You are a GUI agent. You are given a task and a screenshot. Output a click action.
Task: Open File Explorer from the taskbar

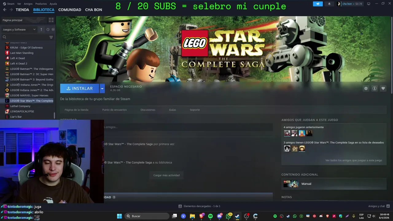point(192,216)
